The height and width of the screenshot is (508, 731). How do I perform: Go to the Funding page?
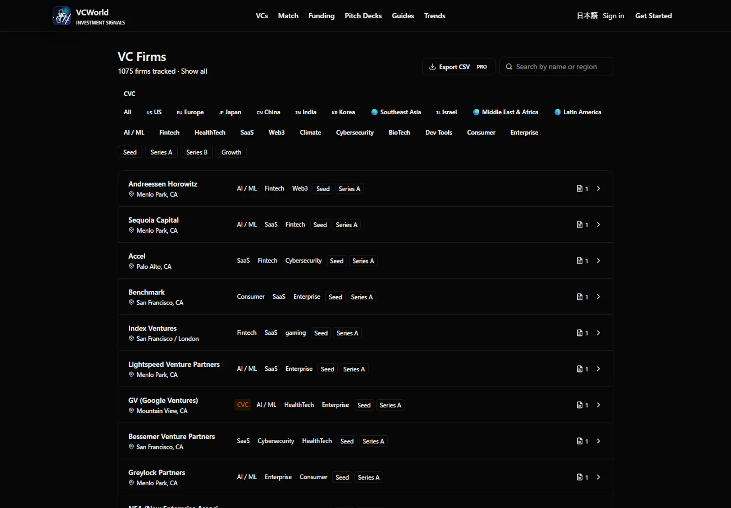click(x=321, y=16)
